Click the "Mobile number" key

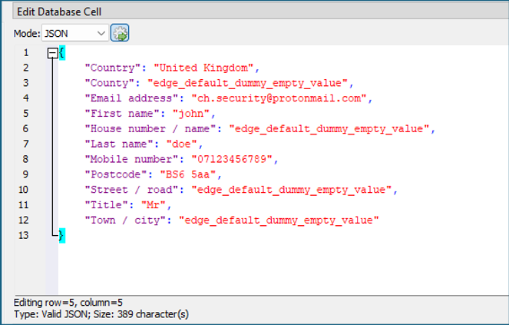(131, 159)
